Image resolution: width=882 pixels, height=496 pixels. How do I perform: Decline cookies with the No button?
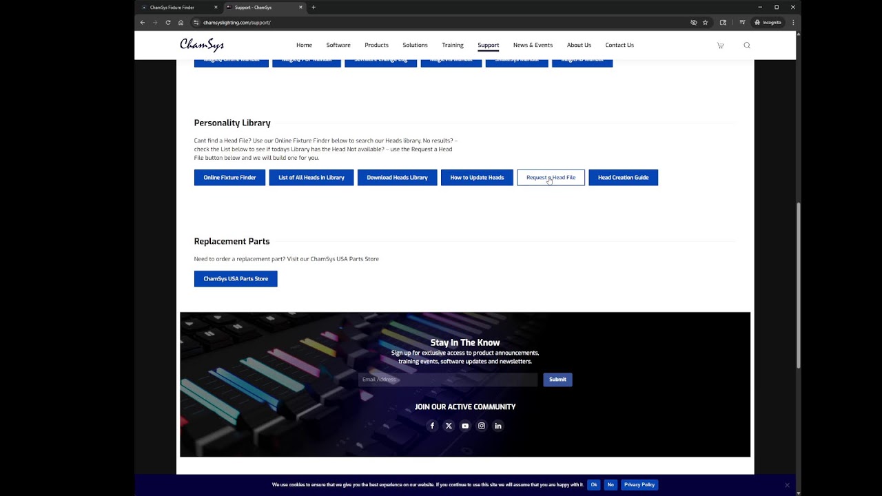(x=611, y=485)
